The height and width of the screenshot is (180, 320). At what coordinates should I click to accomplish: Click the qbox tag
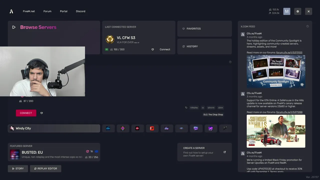click(220, 108)
